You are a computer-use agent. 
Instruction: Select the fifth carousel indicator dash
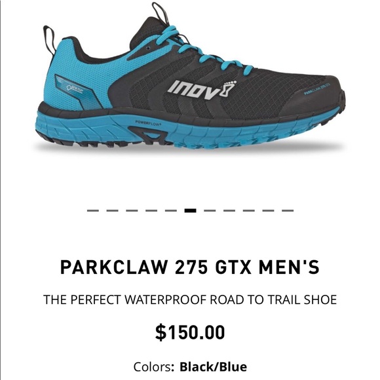tap(171, 210)
